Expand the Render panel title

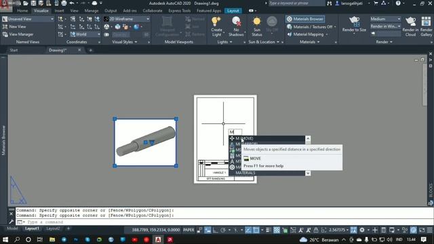click(384, 42)
